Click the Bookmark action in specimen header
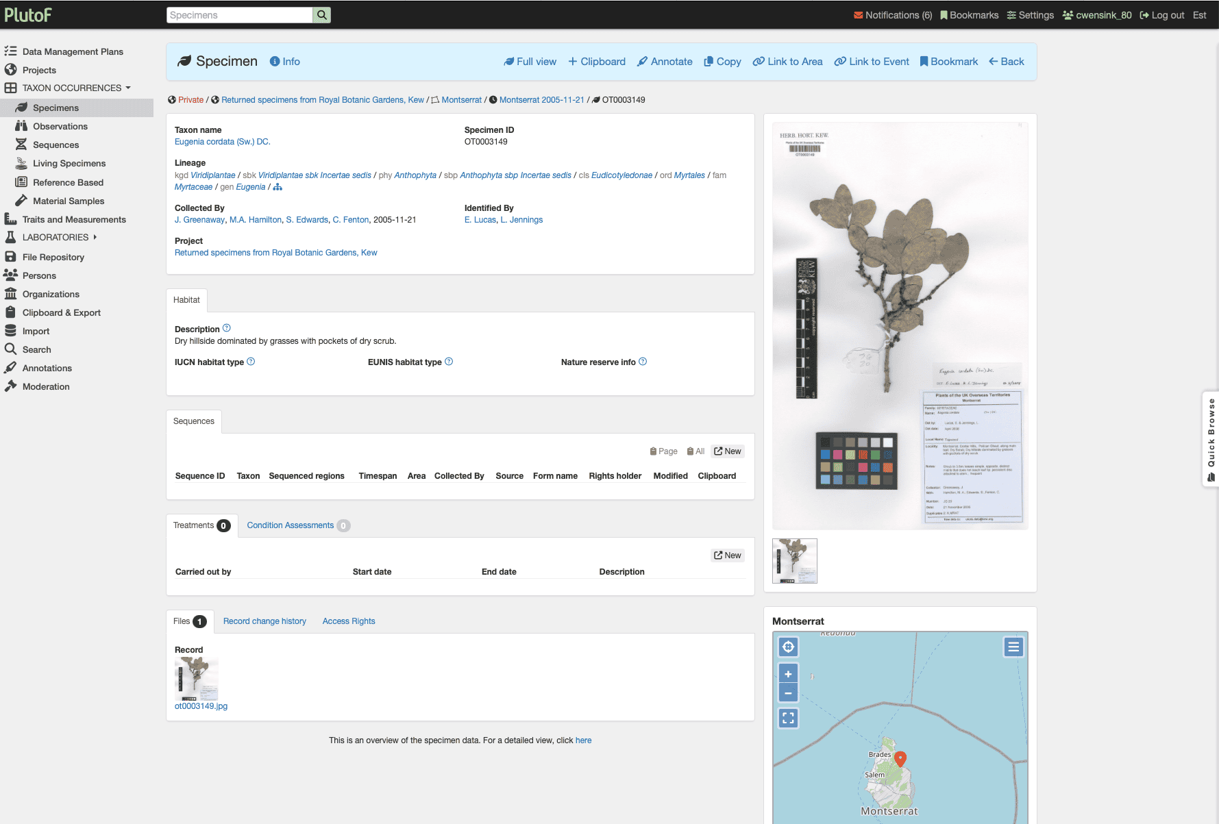Image resolution: width=1219 pixels, height=824 pixels. 948,62
